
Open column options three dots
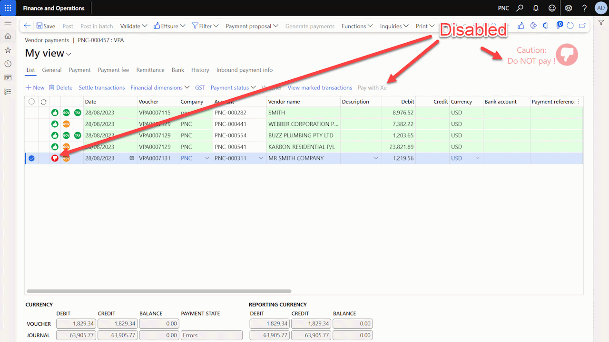pyautogui.click(x=579, y=102)
